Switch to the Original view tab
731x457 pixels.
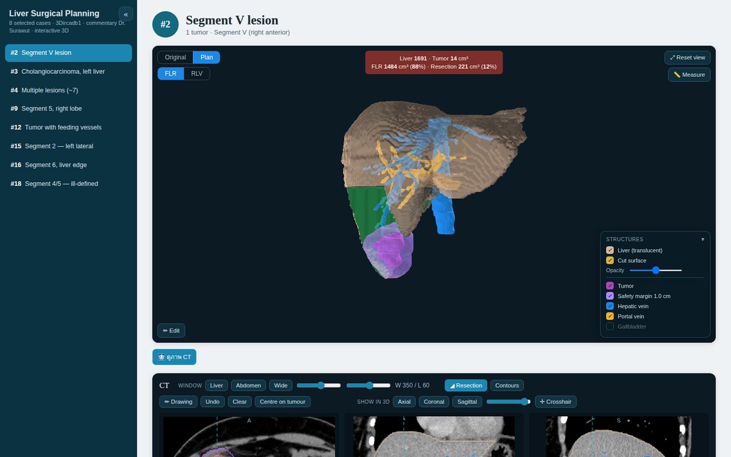tap(175, 57)
